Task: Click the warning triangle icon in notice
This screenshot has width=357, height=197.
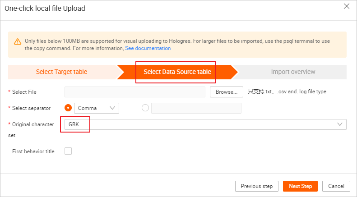Action: [18, 41]
